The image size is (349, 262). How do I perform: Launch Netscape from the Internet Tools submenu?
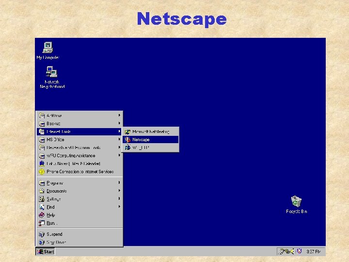point(150,140)
